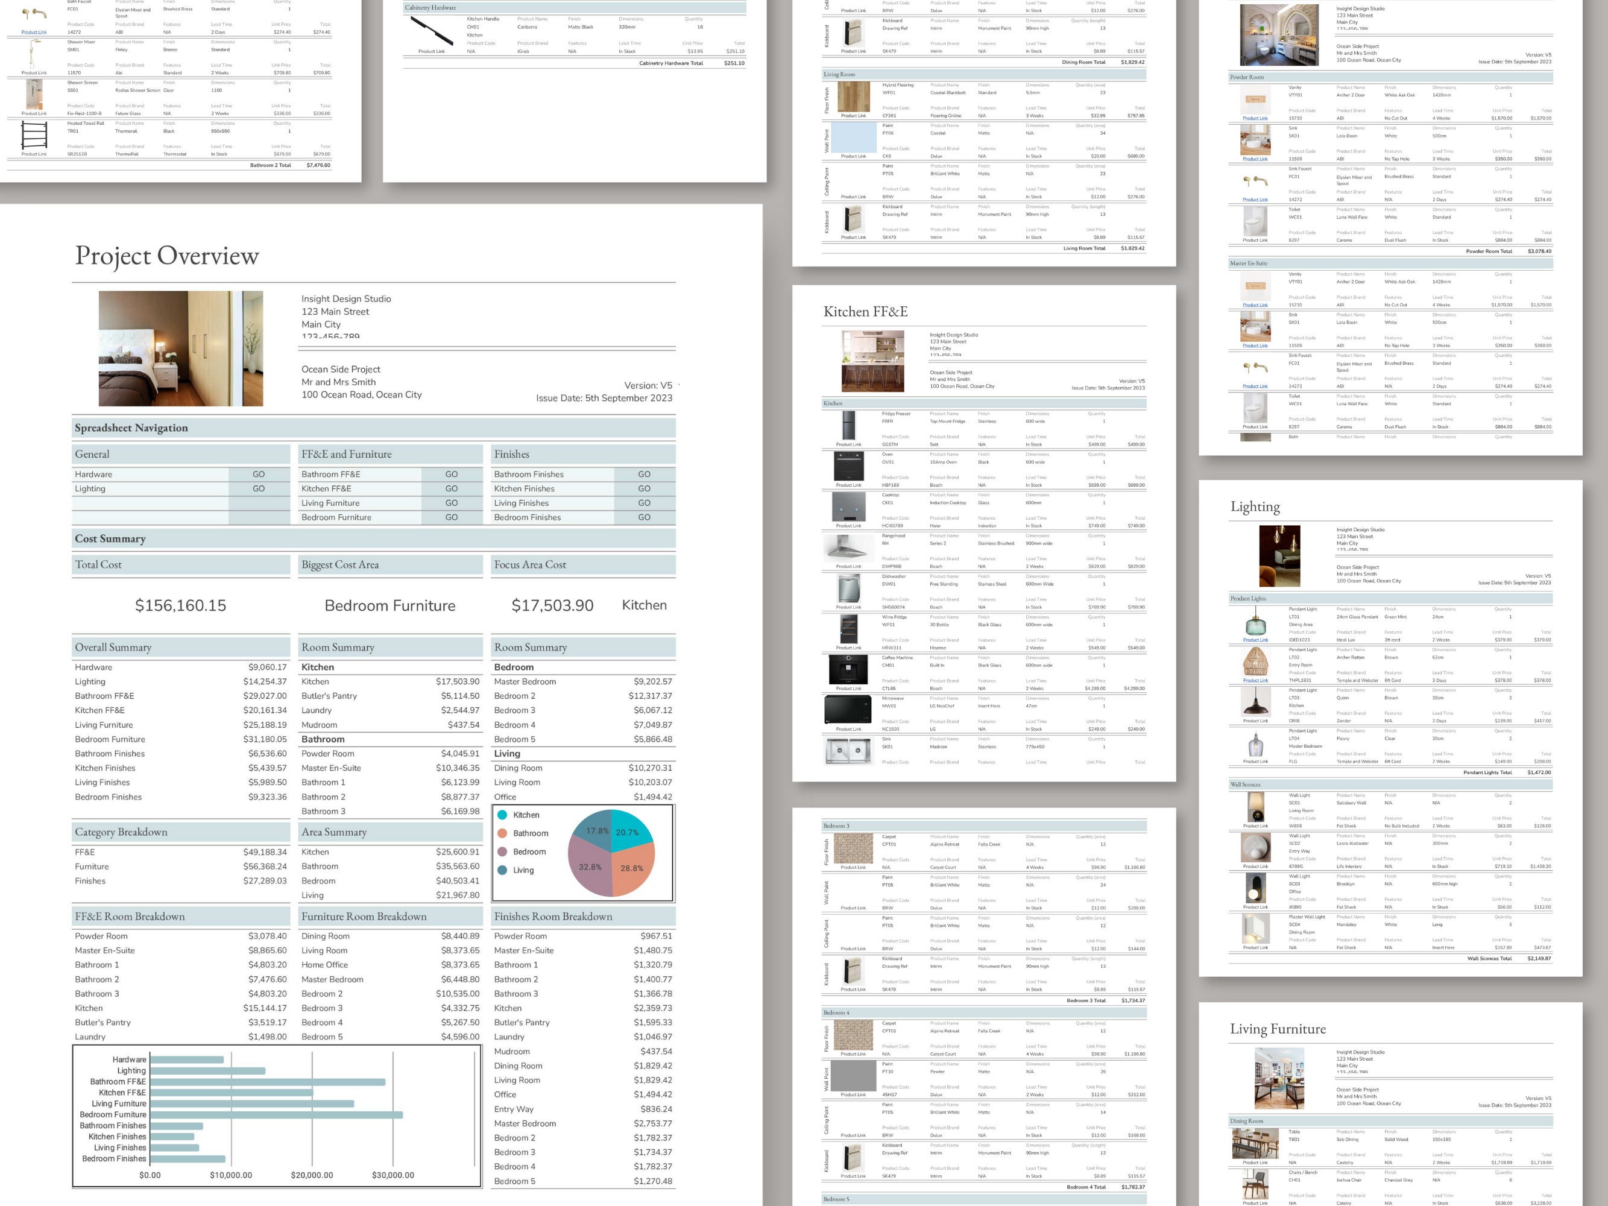Click the fridge freezer image in Kitchen FF&E

(x=849, y=425)
